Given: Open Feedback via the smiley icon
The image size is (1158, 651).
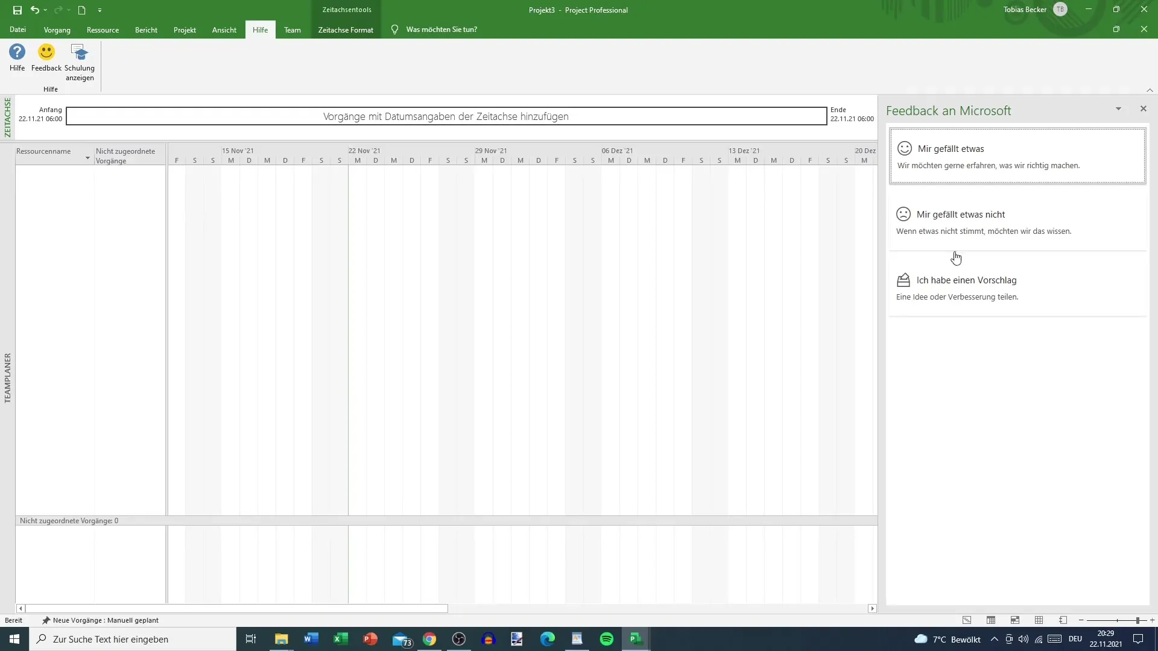Looking at the screenshot, I should tap(46, 52).
